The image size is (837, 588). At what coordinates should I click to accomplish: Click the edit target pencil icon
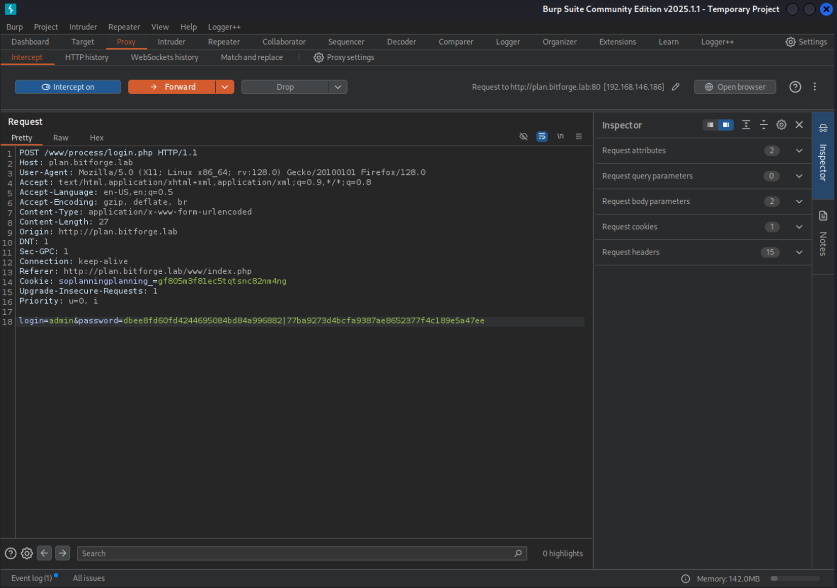click(x=676, y=87)
